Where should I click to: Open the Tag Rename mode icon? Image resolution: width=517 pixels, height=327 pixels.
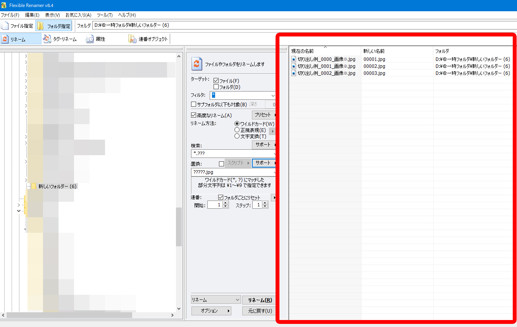[x=47, y=39]
